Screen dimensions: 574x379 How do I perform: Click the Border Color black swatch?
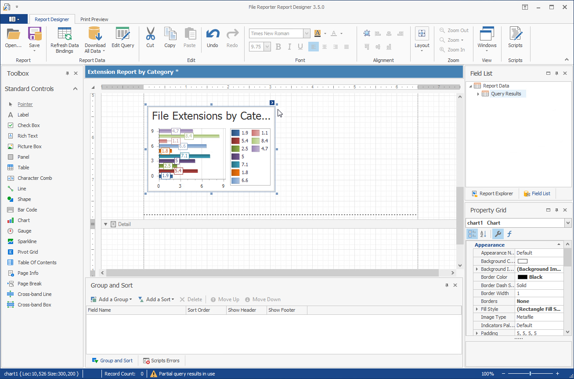(x=522, y=277)
